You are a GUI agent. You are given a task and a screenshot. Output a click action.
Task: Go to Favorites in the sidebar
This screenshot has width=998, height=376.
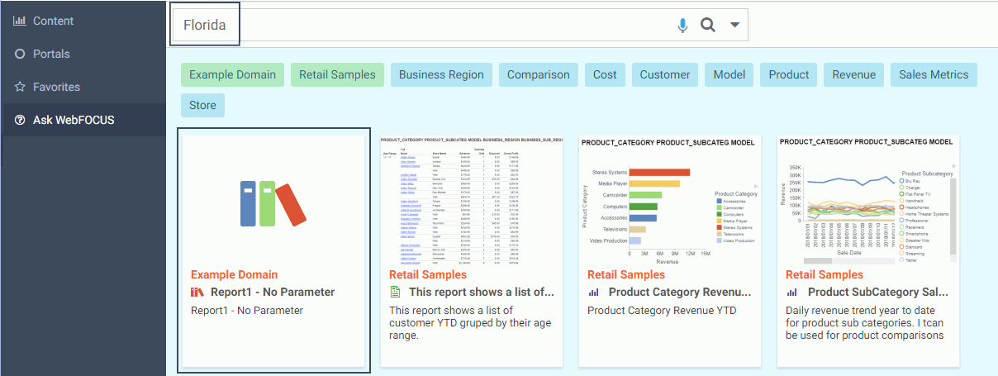click(x=56, y=87)
